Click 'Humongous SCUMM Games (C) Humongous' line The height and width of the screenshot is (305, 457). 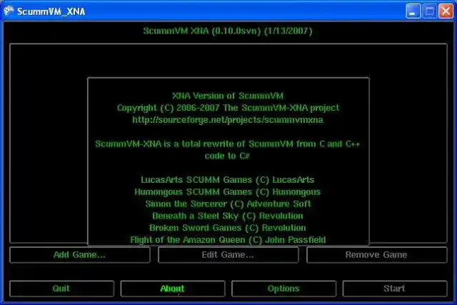point(228,192)
